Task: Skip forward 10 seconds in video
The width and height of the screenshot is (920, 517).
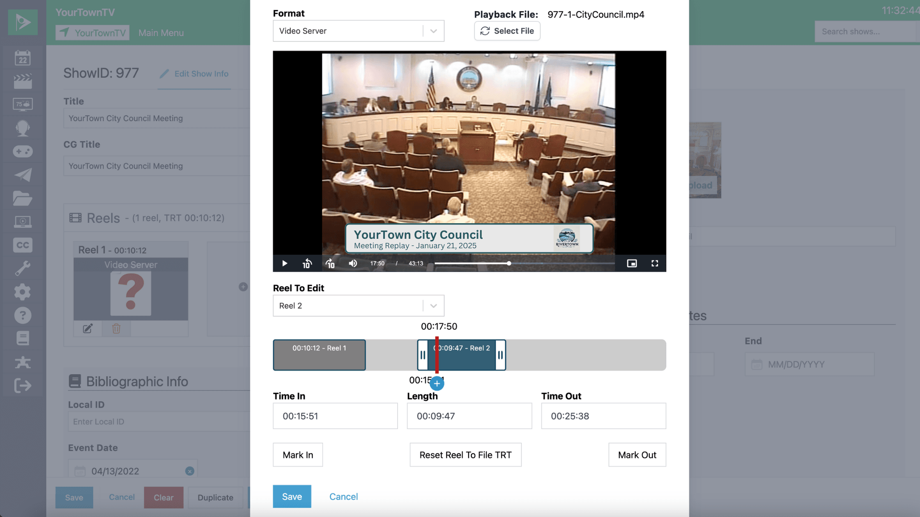Action: (x=330, y=263)
